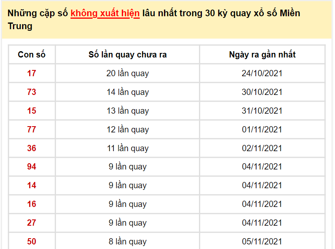Click the "Số lần quay chưa ra" header
This screenshot has width=335, height=249.
pyautogui.click(x=128, y=55)
